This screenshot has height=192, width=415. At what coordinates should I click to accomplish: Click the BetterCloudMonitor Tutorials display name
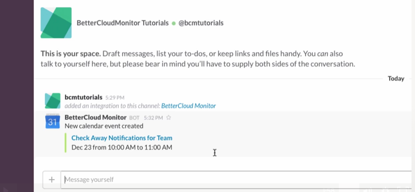click(x=123, y=23)
